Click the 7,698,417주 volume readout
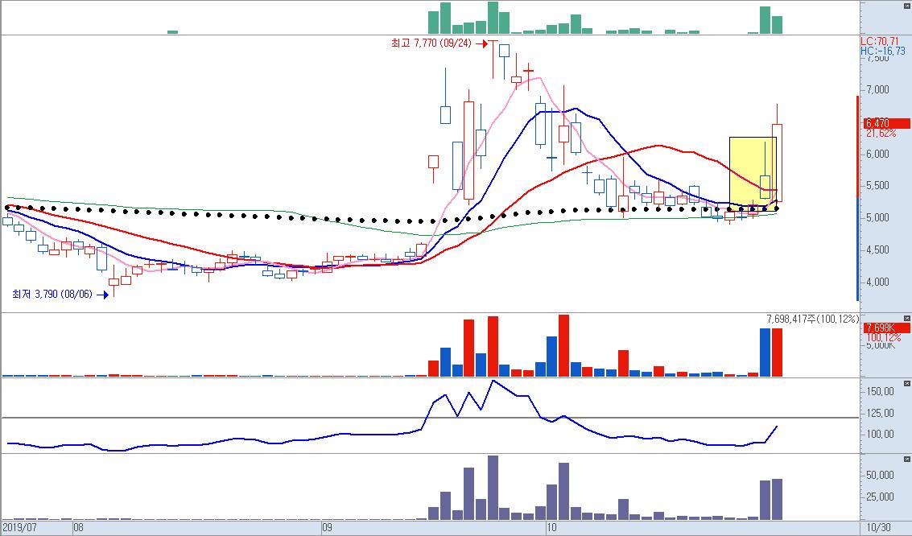The width and height of the screenshot is (912, 536). pos(812,319)
